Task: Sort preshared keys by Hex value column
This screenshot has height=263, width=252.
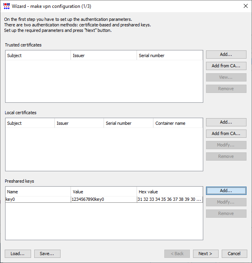Action: 169,192
